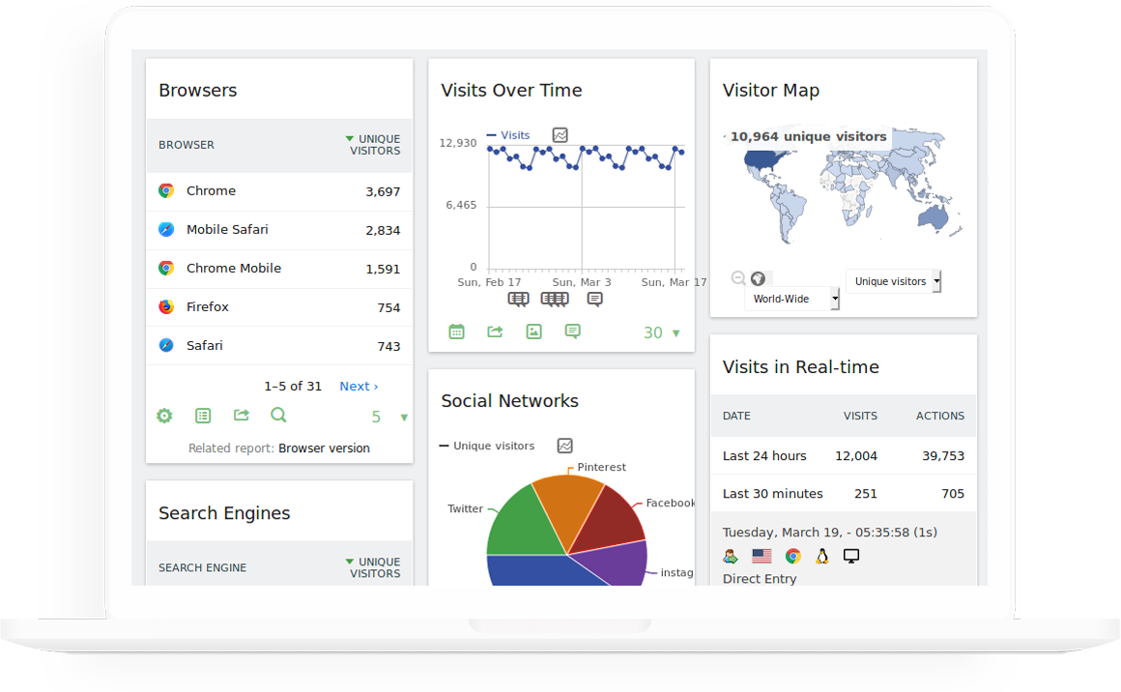Sort Browsers table by Unique Visitors column

374,145
